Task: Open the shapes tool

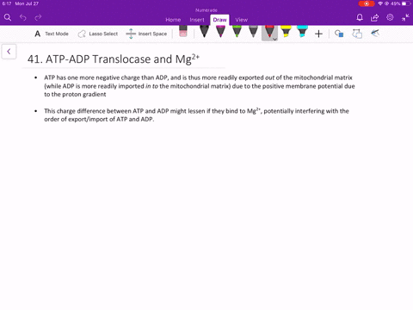Action: [339, 34]
